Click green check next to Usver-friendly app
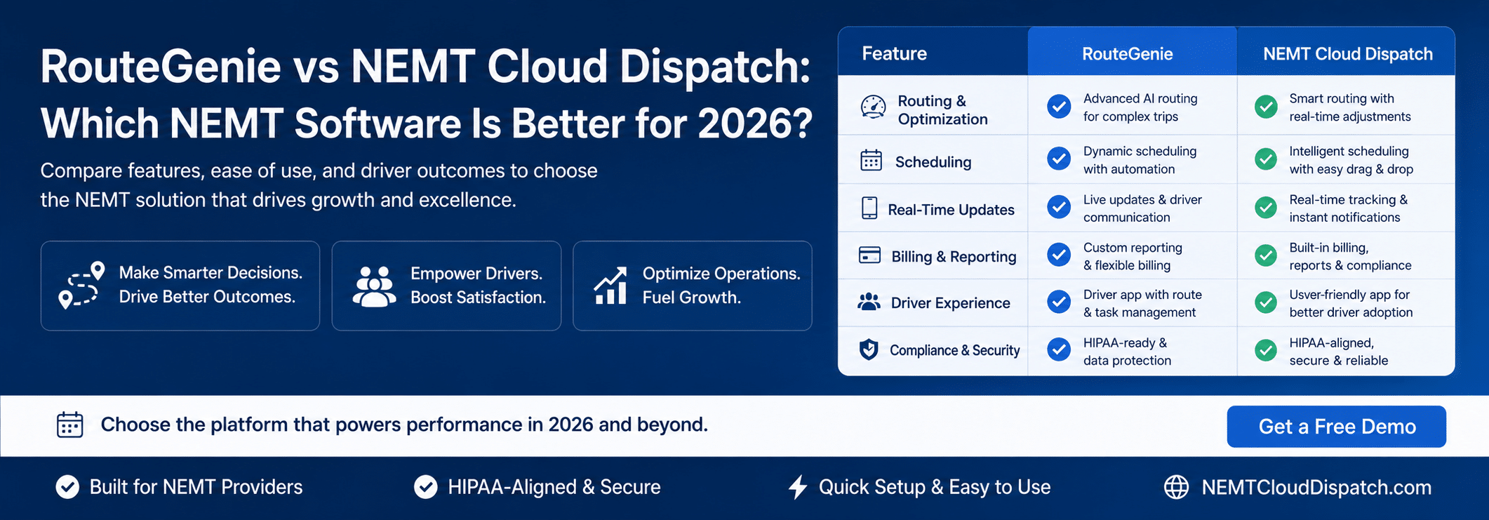This screenshot has width=1489, height=520. [x=1266, y=302]
